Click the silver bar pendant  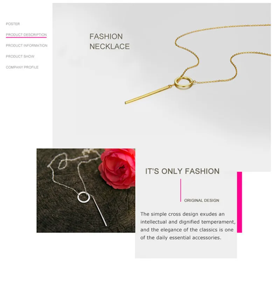point(99,211)
